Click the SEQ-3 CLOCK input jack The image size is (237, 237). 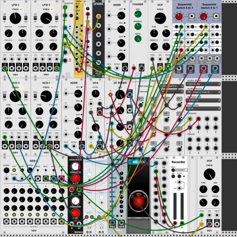tap(6, 178)
